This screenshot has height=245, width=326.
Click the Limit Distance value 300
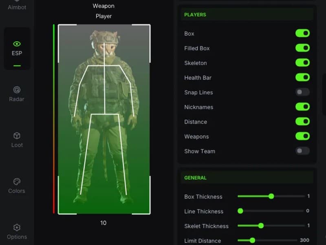(x=304, y=240)
